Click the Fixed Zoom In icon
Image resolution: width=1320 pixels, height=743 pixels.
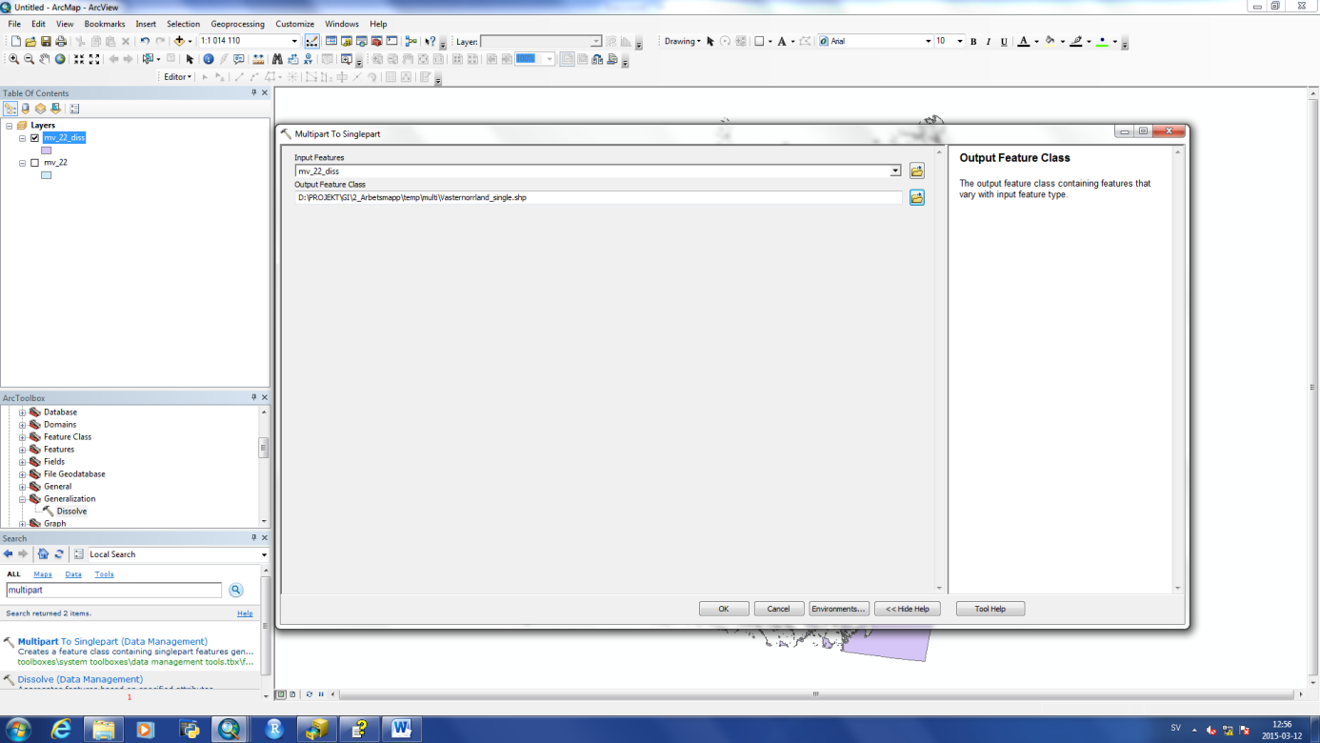[79, 59]
